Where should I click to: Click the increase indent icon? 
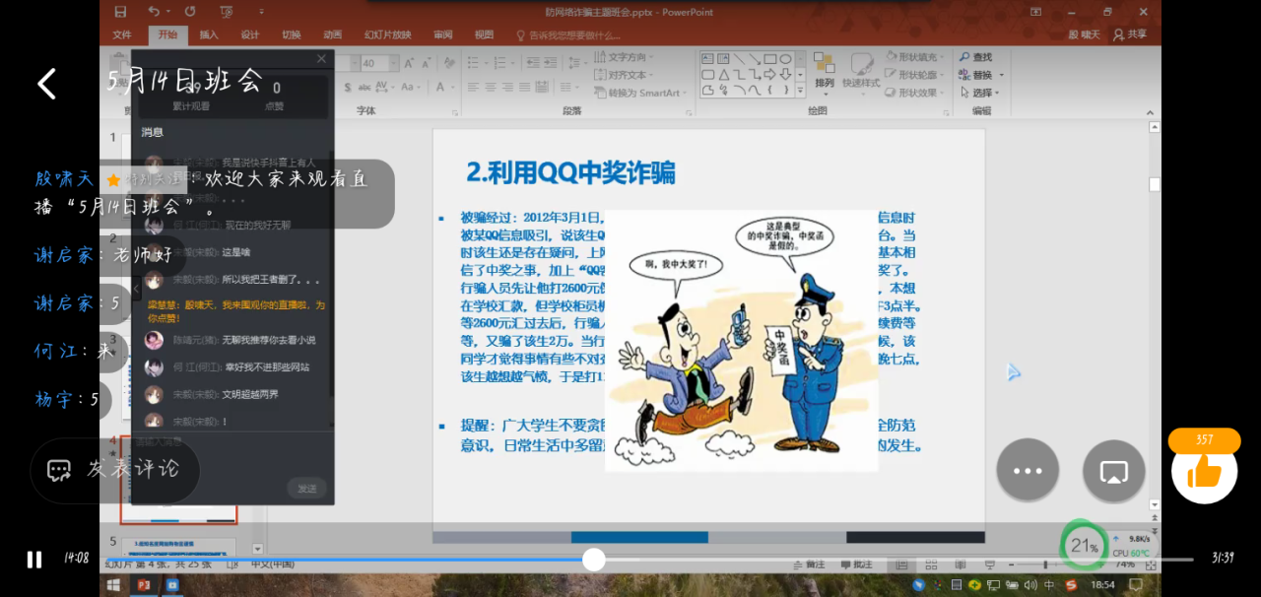[550, 62]
